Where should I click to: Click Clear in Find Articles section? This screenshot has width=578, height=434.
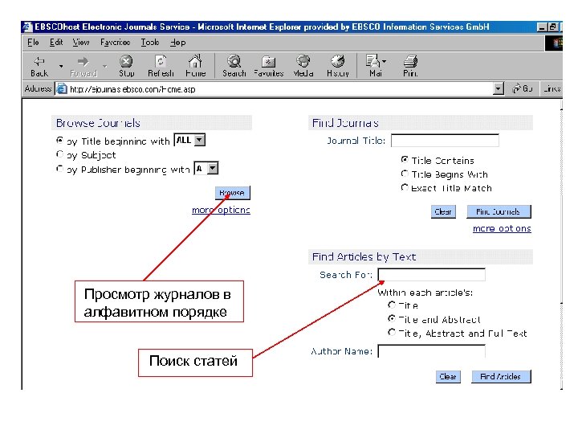pos(448,376)
